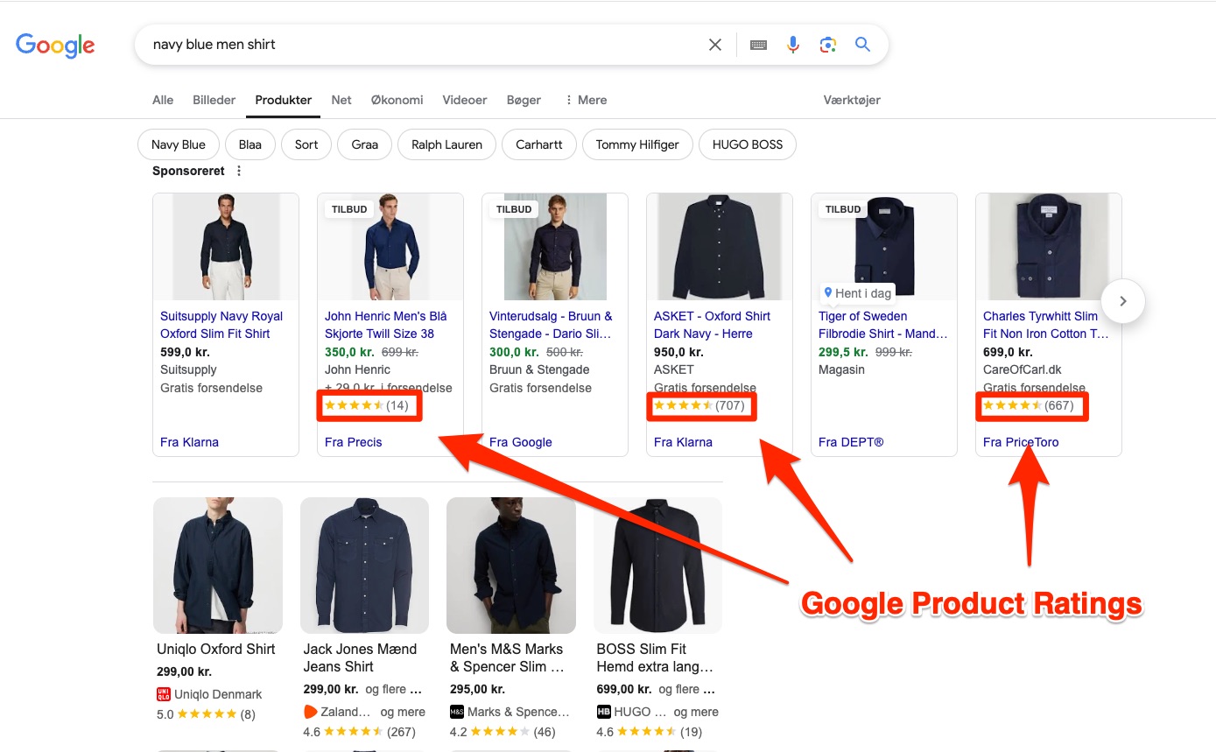The width and height of the screenshot is (1216, 752).
Task: Open John Henric Men's Blå Skjorte link
Action: pos(386,325)
